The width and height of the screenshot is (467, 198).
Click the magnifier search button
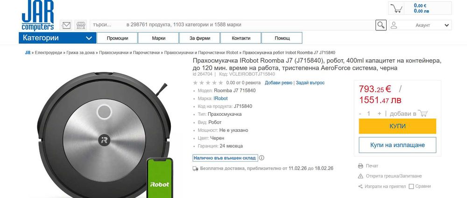coord(381,25)
